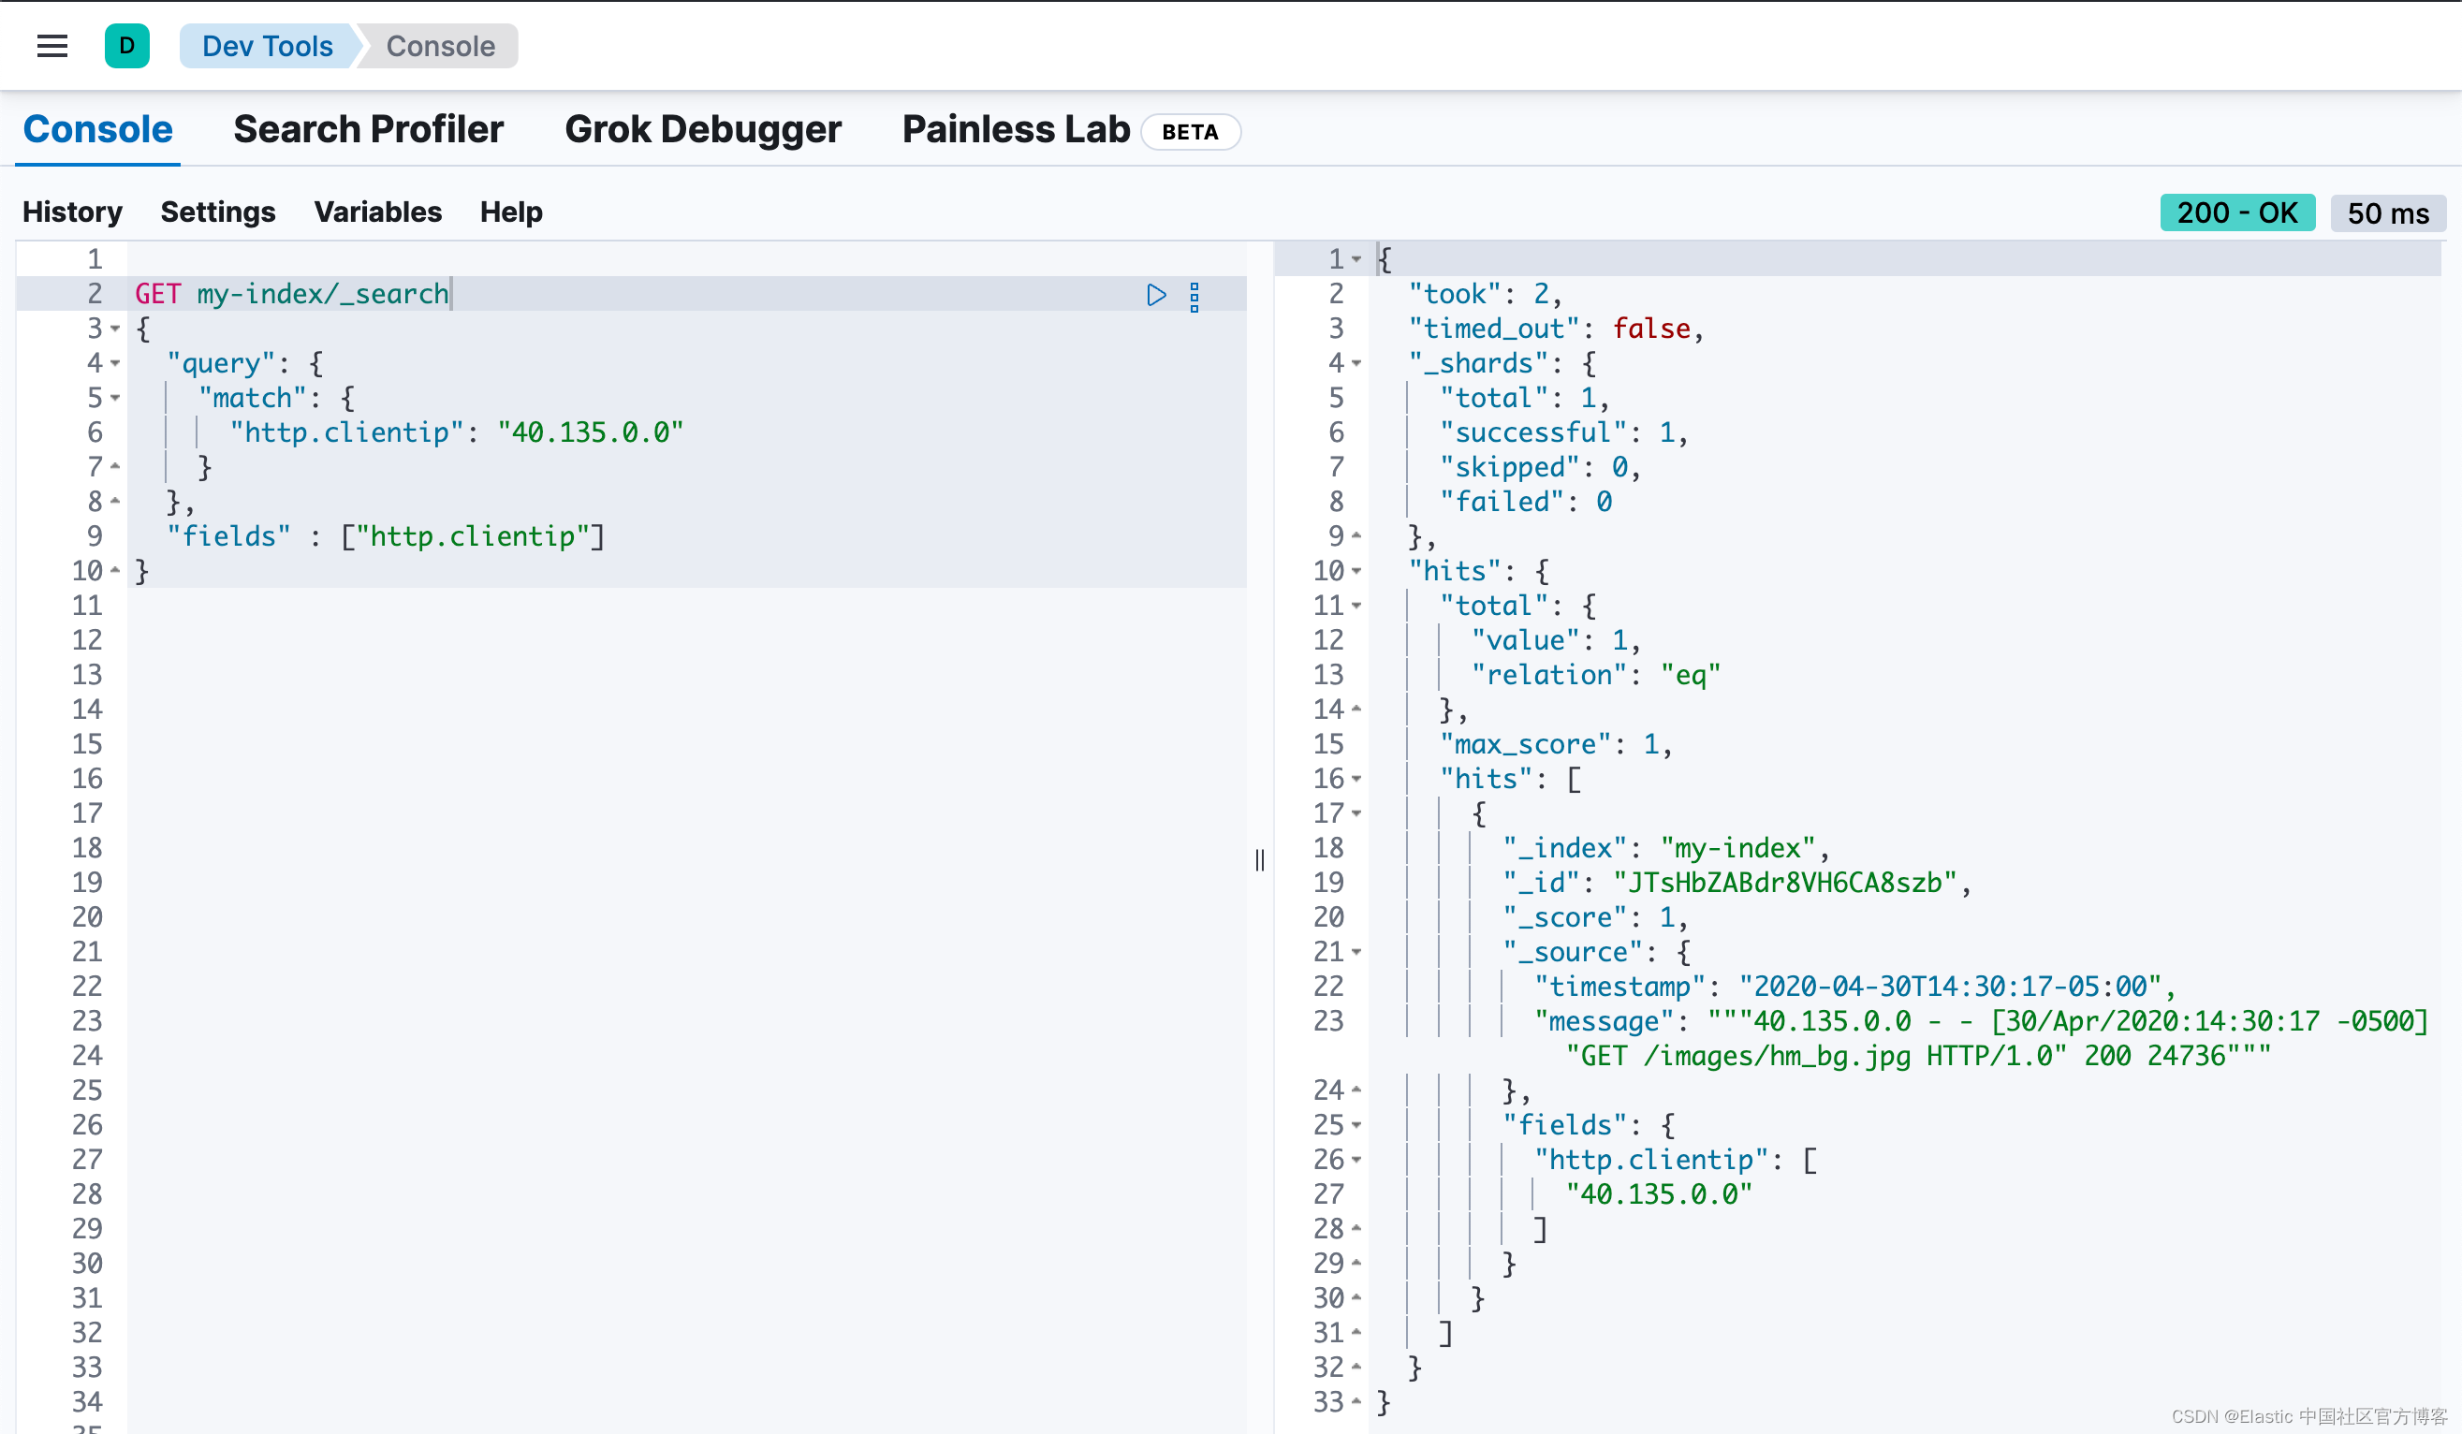
Task: Open the History panel
Action: pyautogui.click(x=72, y=212)
